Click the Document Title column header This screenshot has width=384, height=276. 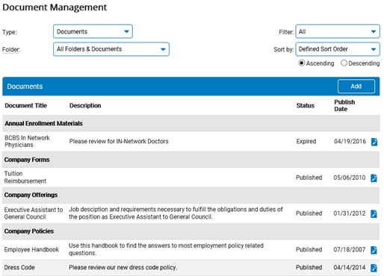click(26, 106)
